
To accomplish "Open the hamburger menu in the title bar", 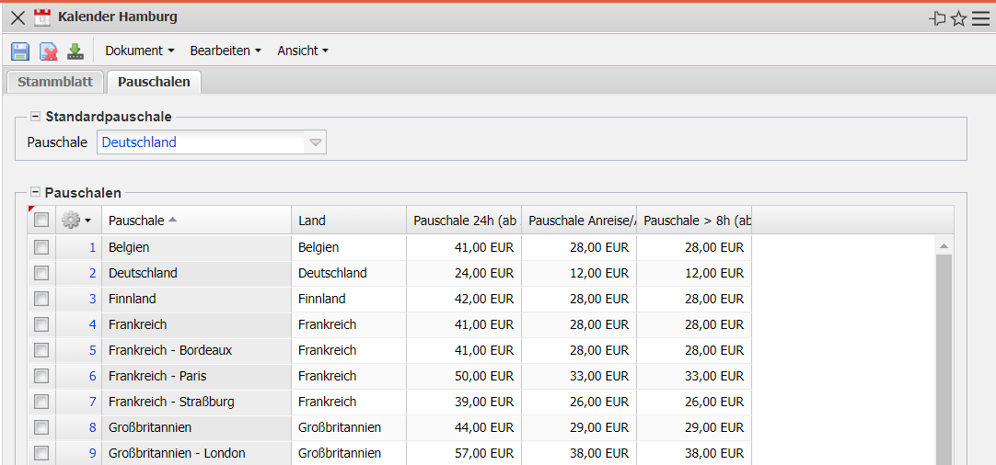I will click(980, 18).
